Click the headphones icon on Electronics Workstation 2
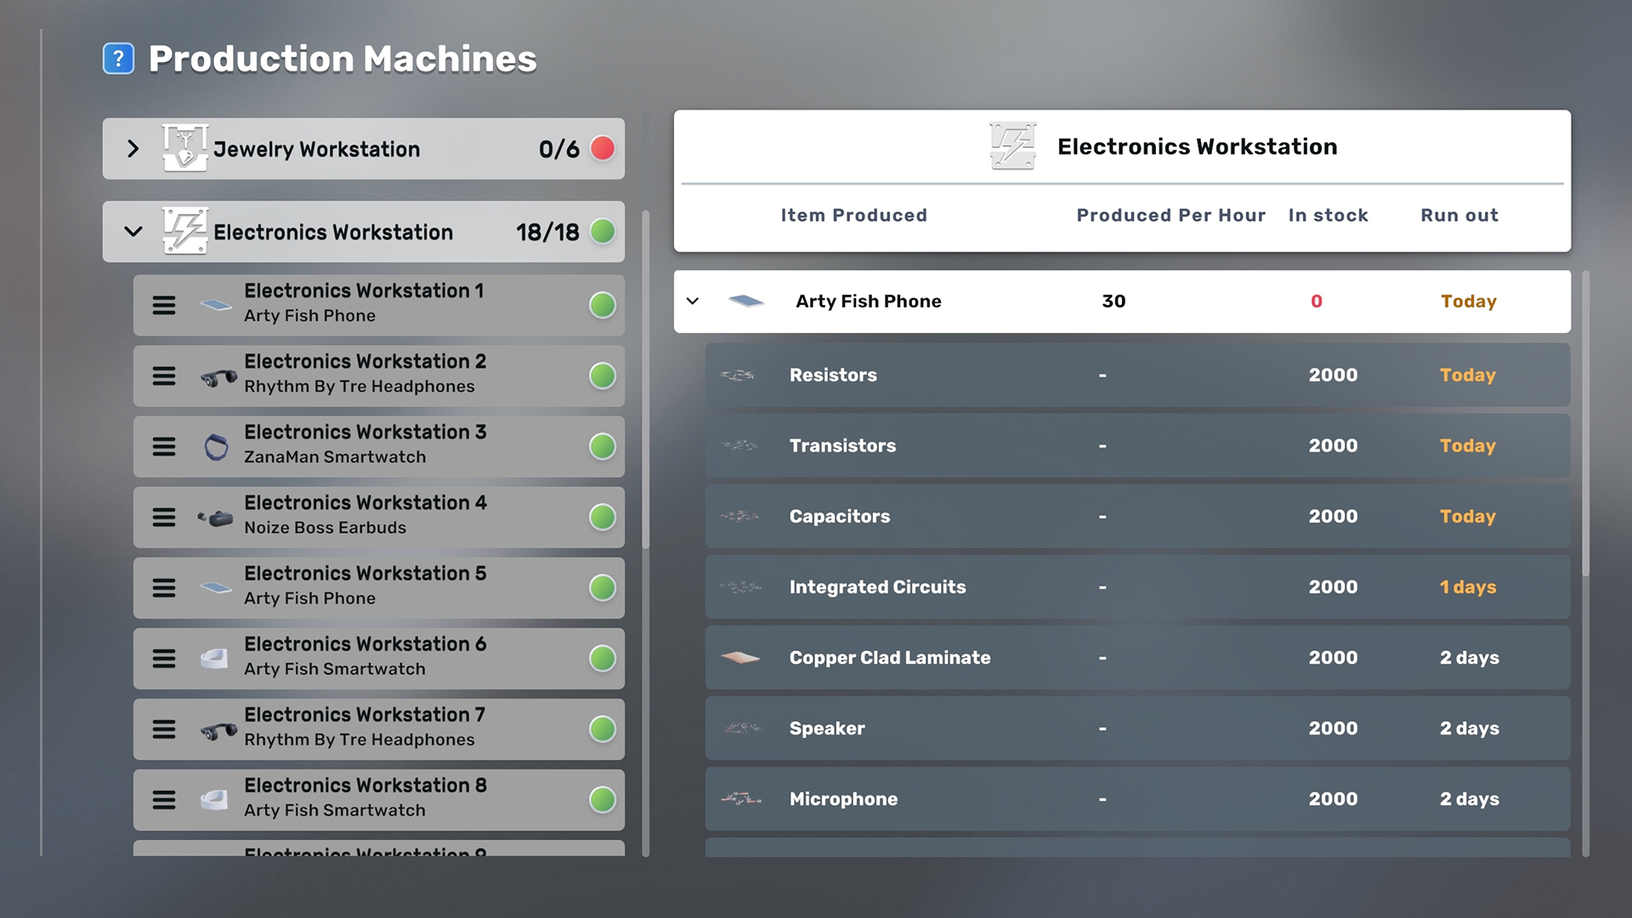The height and width of the screenshot is (918, 1632). coord(218,376)
